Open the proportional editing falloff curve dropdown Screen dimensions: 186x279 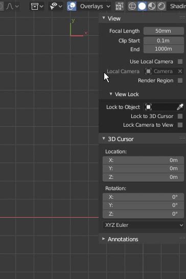12,7
